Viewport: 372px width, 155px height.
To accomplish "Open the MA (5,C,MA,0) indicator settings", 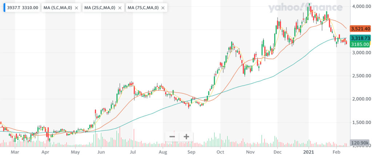I will click(58, 8).
